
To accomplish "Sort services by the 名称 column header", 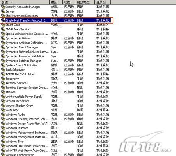I will [25, 2].
